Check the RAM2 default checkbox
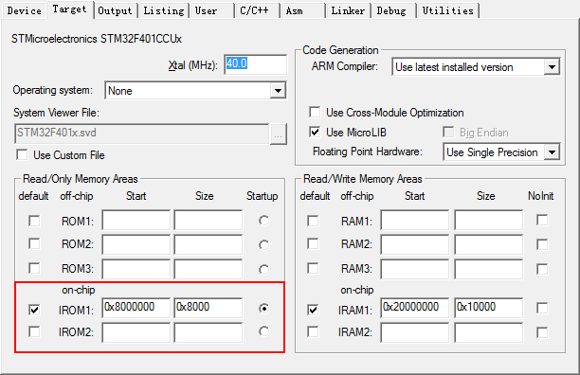Viewport: 580px width, 375px height. (x=313, y=243)
